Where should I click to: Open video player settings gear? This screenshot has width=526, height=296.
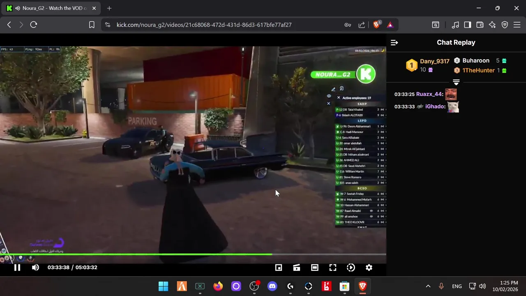point(369,268)
